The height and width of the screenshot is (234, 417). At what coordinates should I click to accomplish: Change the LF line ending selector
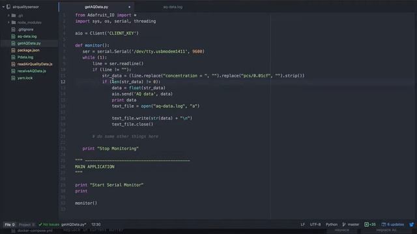point(302,224)
